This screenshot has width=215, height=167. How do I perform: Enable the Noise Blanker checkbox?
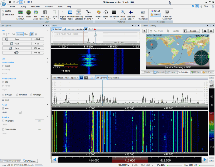pos(3,66)
